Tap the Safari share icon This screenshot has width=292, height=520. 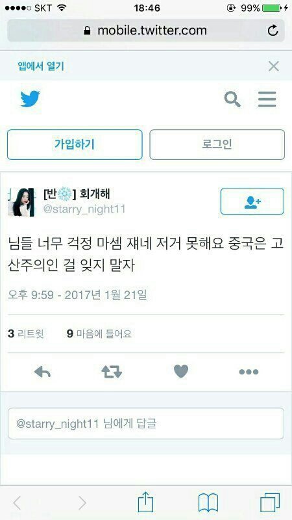pos(145,502)
